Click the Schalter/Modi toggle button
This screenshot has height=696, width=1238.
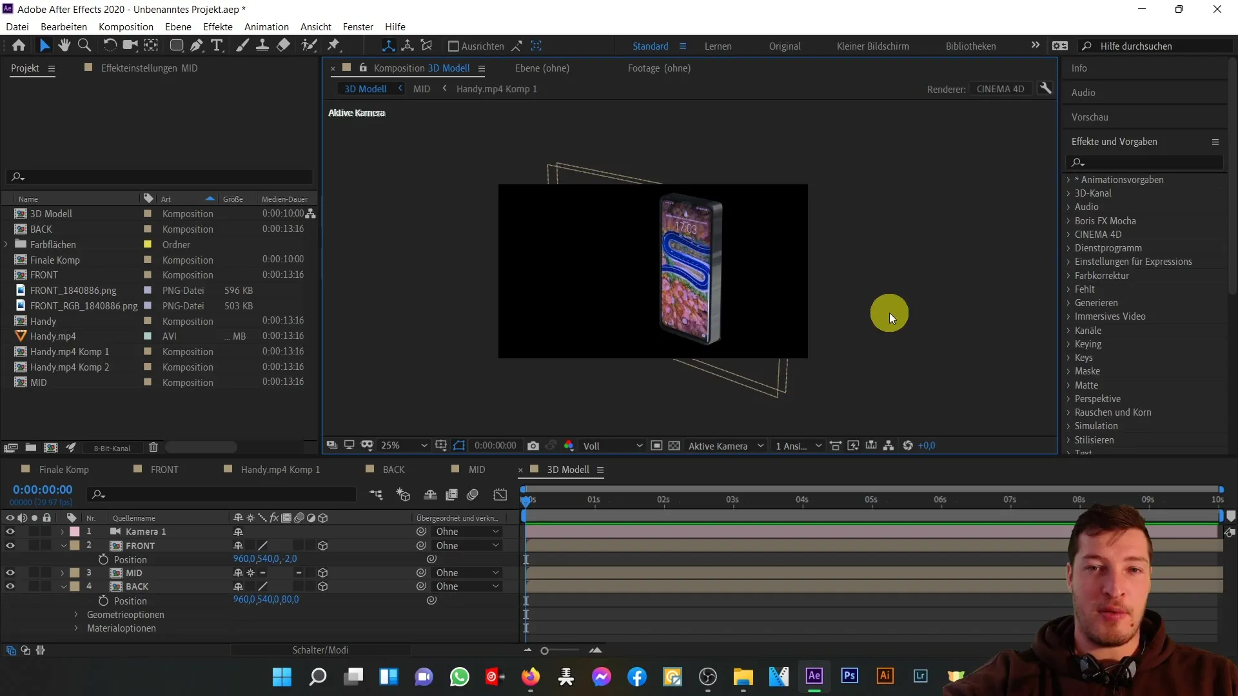(x=320, y=650)
